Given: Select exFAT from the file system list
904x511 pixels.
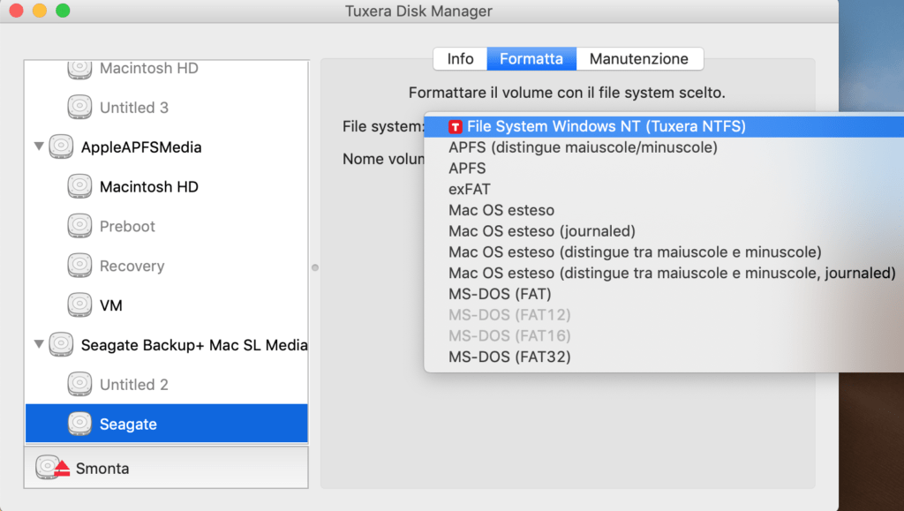Looking at the screenshot, I should tap(664, 189).
